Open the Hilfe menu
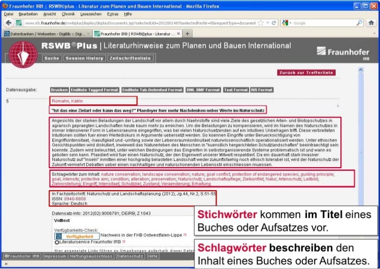The width and height of the screenshot is (380, 269). tap(128, 14)
